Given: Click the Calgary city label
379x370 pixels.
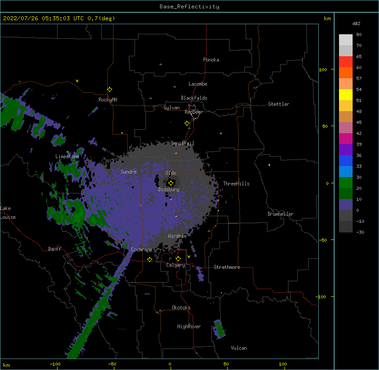Looking at the screenshot, I should [175, 265].
